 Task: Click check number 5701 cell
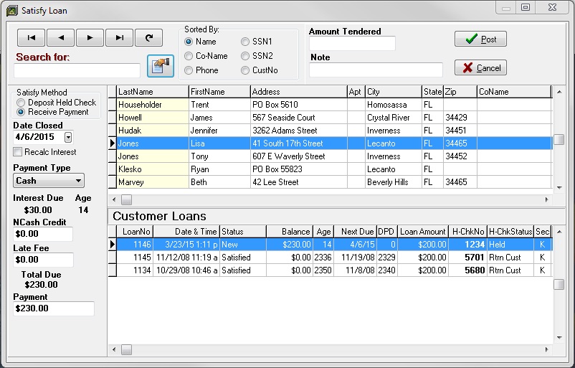point(467,258)
